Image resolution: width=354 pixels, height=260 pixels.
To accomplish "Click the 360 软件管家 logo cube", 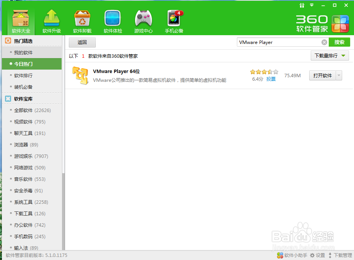I will point(340,23).
